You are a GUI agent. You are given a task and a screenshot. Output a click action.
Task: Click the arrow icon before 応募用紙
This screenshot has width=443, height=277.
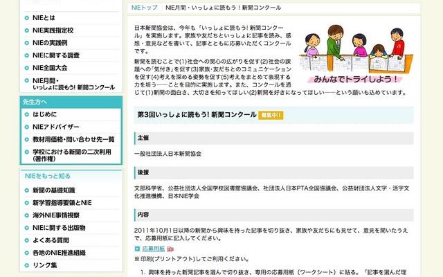click(x=137, y=249)
